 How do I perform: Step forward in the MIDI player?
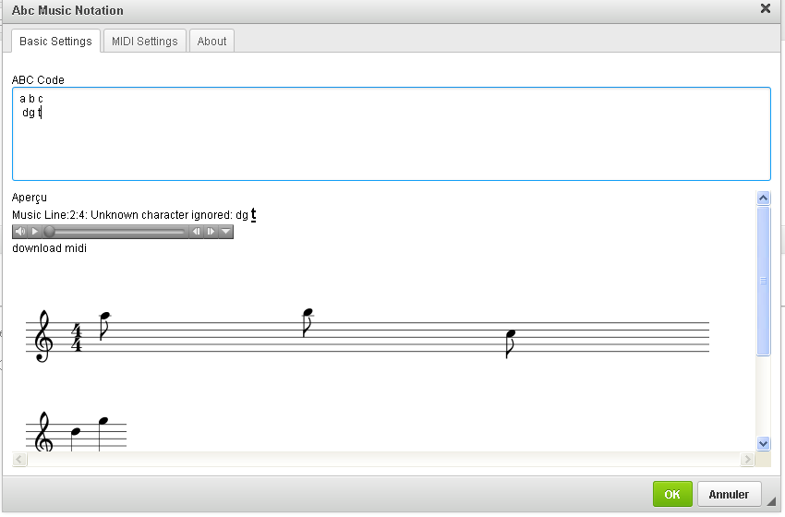coord(211,232)
